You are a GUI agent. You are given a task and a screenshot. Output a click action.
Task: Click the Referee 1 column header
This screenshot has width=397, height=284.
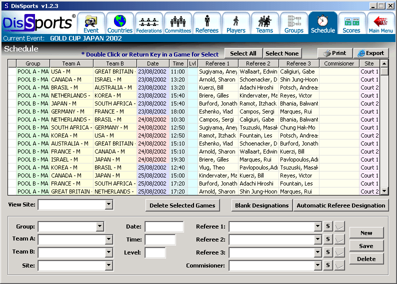(x=218, y=63)
